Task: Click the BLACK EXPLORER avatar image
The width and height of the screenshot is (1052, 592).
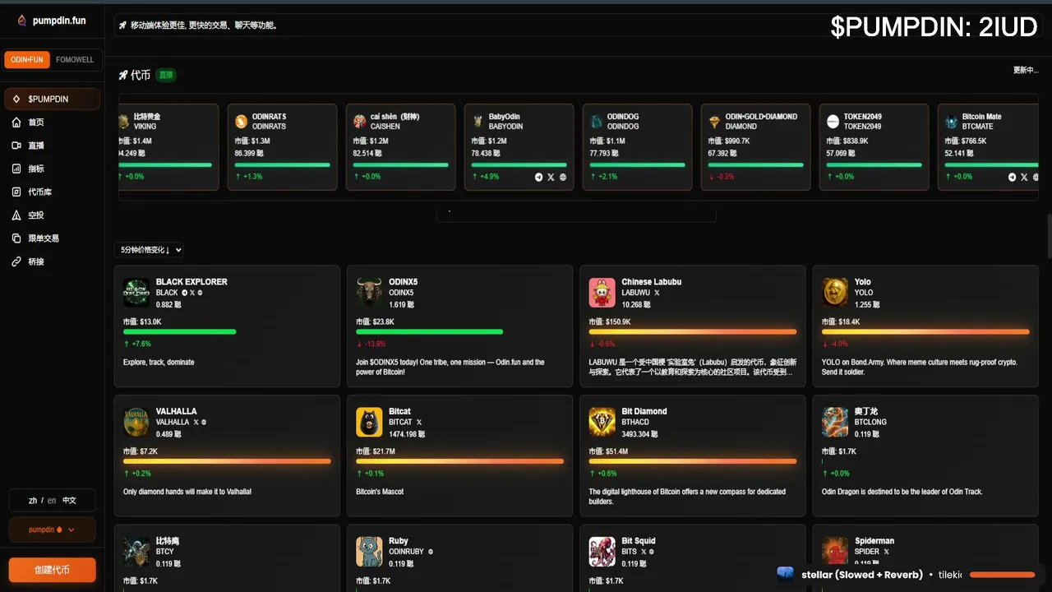Action: 136,293
